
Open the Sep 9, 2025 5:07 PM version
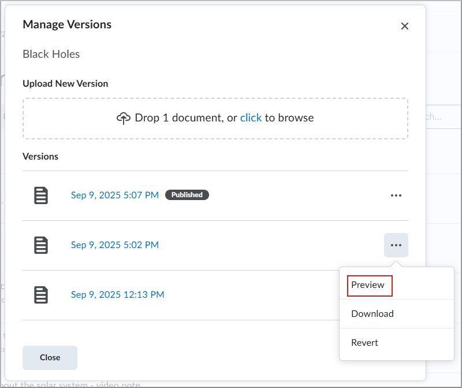(114, 195)
